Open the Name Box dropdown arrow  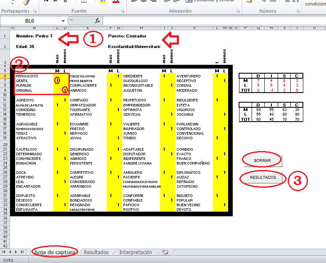[63, 21]
